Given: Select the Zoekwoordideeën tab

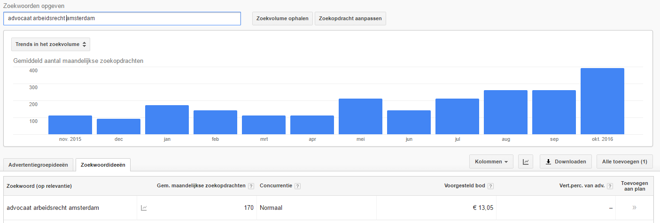Looking at the screenshot, I should pyautogui.click(x=103, y=165).
